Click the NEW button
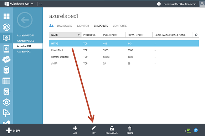205x136 pixels. pyautogui.click(x=13, y=131)
